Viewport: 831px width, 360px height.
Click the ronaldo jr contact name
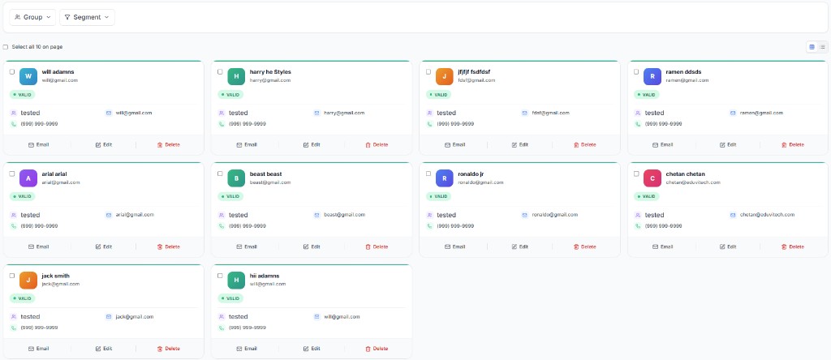coord(471,174)
